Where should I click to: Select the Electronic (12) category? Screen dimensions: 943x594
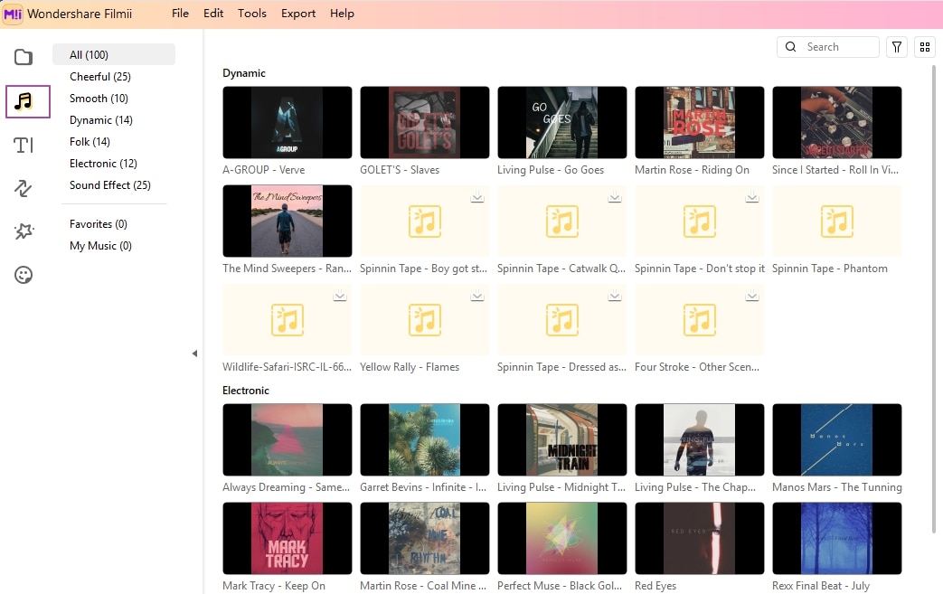pyautogui.click(x=103, y=163)
